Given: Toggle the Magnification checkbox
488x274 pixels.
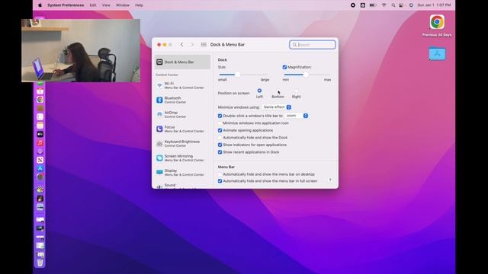Looking at the screenshot, I should (x=284, y=67).
